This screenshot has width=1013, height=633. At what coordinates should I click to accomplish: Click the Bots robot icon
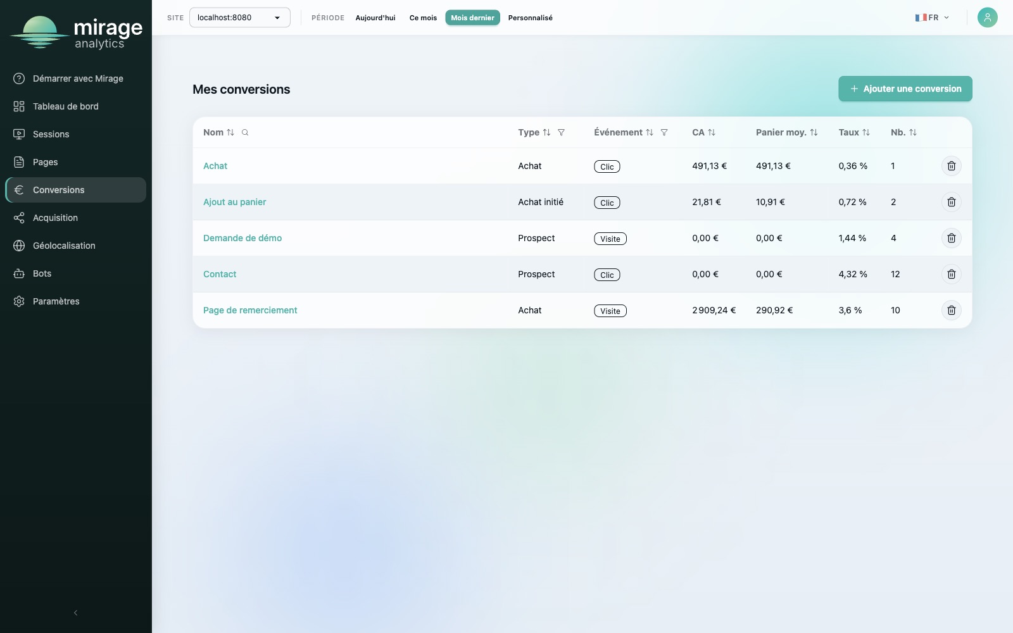tap(19, 273)
